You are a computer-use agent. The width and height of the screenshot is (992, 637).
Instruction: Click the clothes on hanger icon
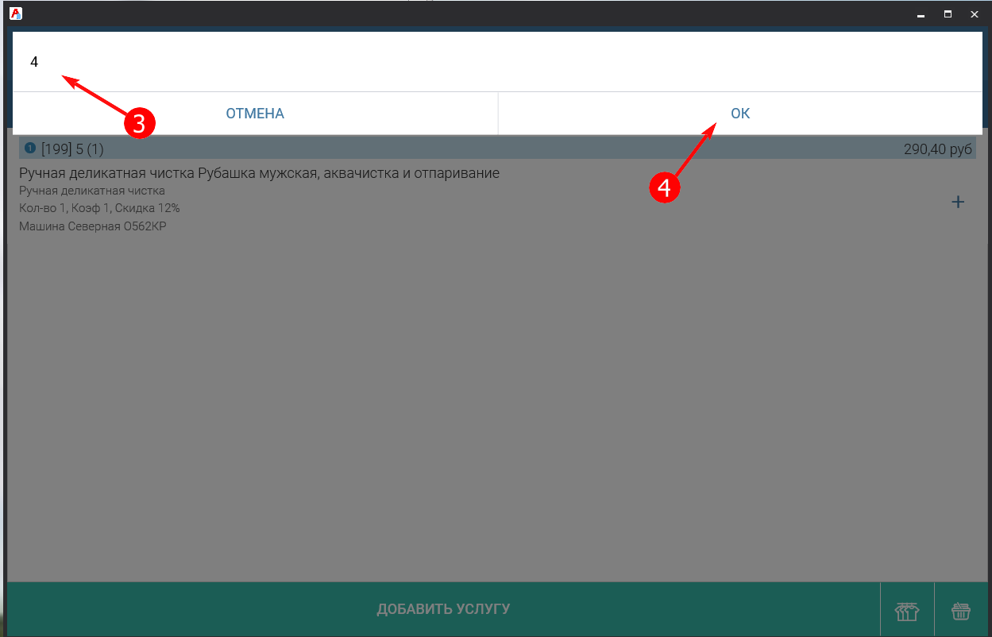pyautogui.click(x=906, y=611)
